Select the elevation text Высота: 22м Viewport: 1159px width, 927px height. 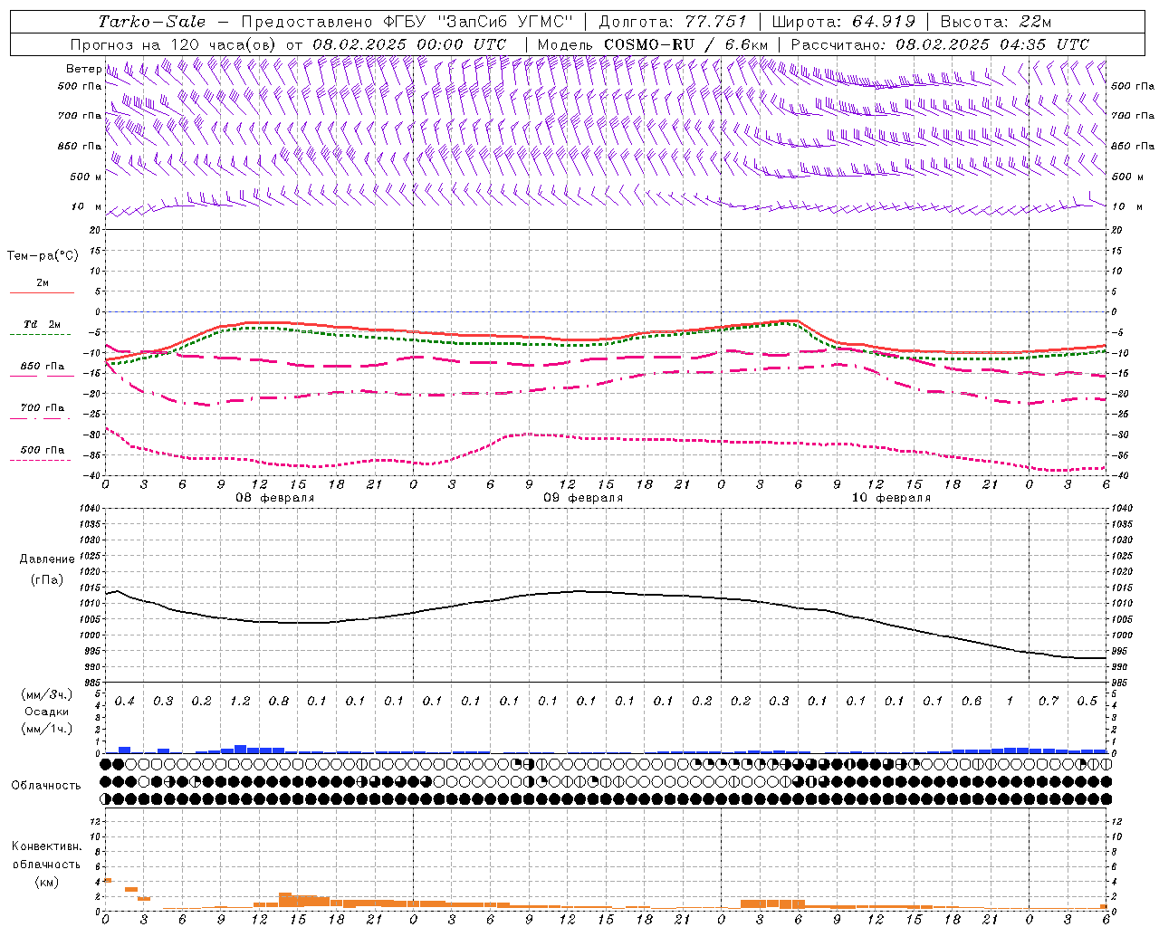coord(996,22)
